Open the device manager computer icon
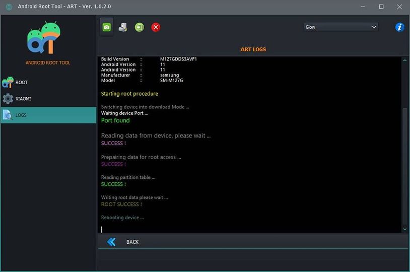This screenshot has height=272, width=410. click(x=123, y=27)
